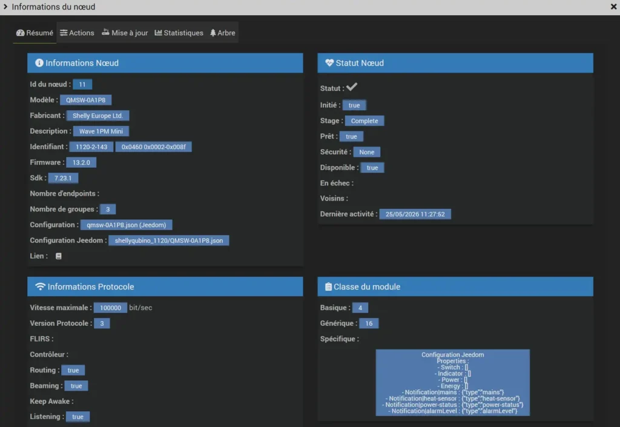Click the Informations Nœud panel header
This screenshot has height=427, width=620.
[165, 63]
